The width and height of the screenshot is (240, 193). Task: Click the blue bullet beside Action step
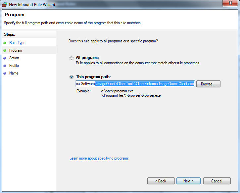(5, 58)
